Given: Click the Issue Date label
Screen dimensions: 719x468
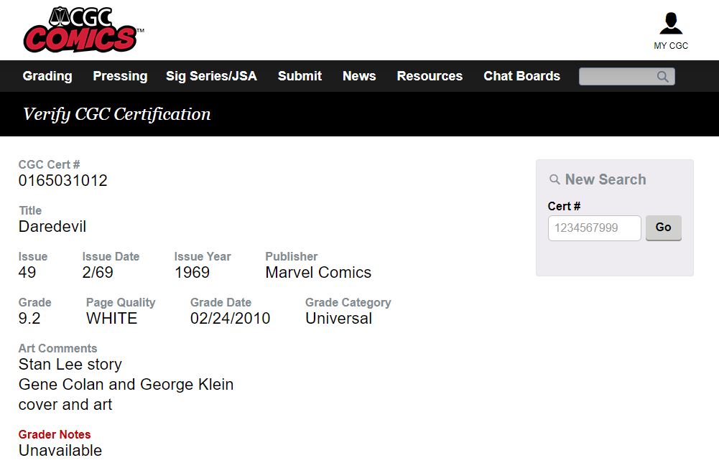Looking at the screenshot, I should (x=111, y=257).
